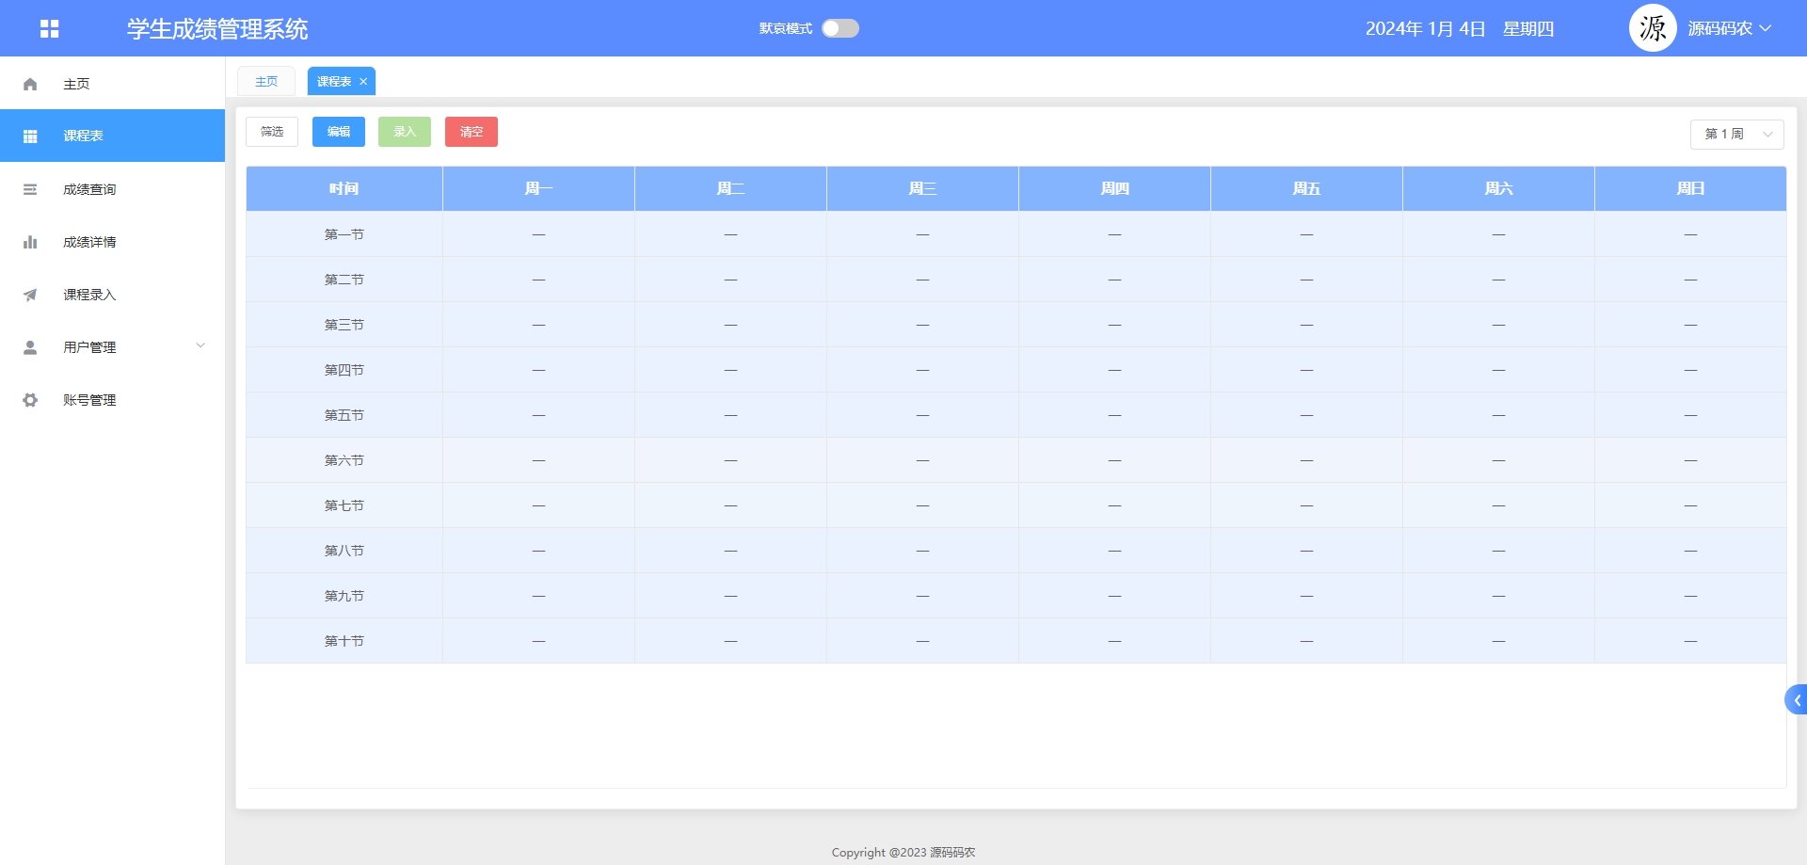Expand the 用户管理 submenu chevron
Viewport: 1807px width, 865px height.
tap(200, 345)
